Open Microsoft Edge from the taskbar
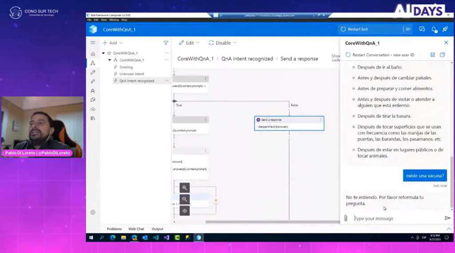This screenshot has width=455, height=253. pyautogui.click(x=112, y=237)
